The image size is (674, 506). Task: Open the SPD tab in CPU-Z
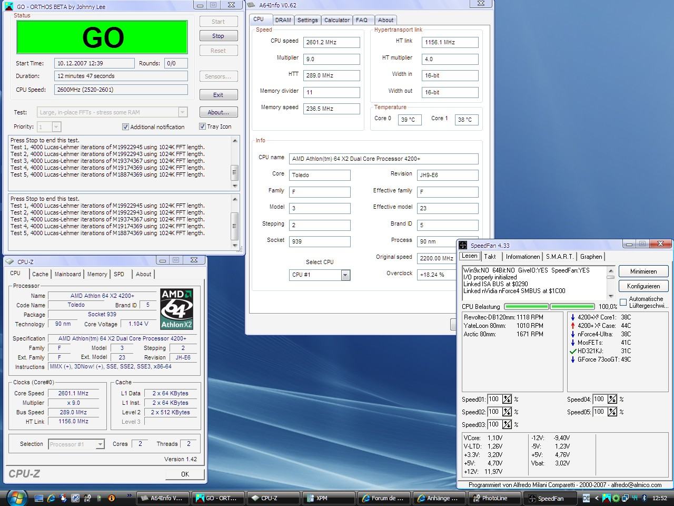(119, 274)
